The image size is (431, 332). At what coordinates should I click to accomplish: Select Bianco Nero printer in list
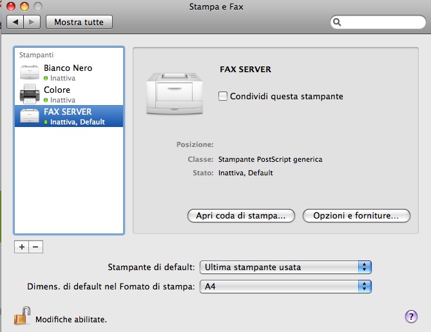[69, 72]
